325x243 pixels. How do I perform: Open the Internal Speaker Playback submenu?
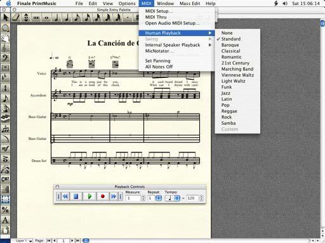click(x=176, y=45)
